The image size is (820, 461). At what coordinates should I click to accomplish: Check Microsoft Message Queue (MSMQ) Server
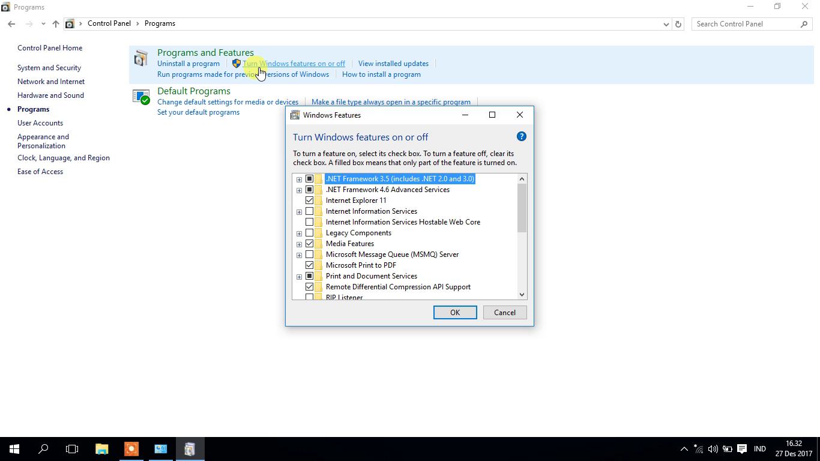click(x=309, y=255)
